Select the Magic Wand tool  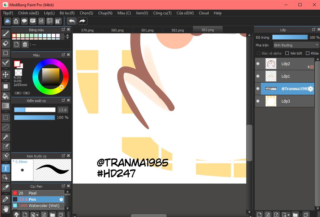click(x=6, y=137)
